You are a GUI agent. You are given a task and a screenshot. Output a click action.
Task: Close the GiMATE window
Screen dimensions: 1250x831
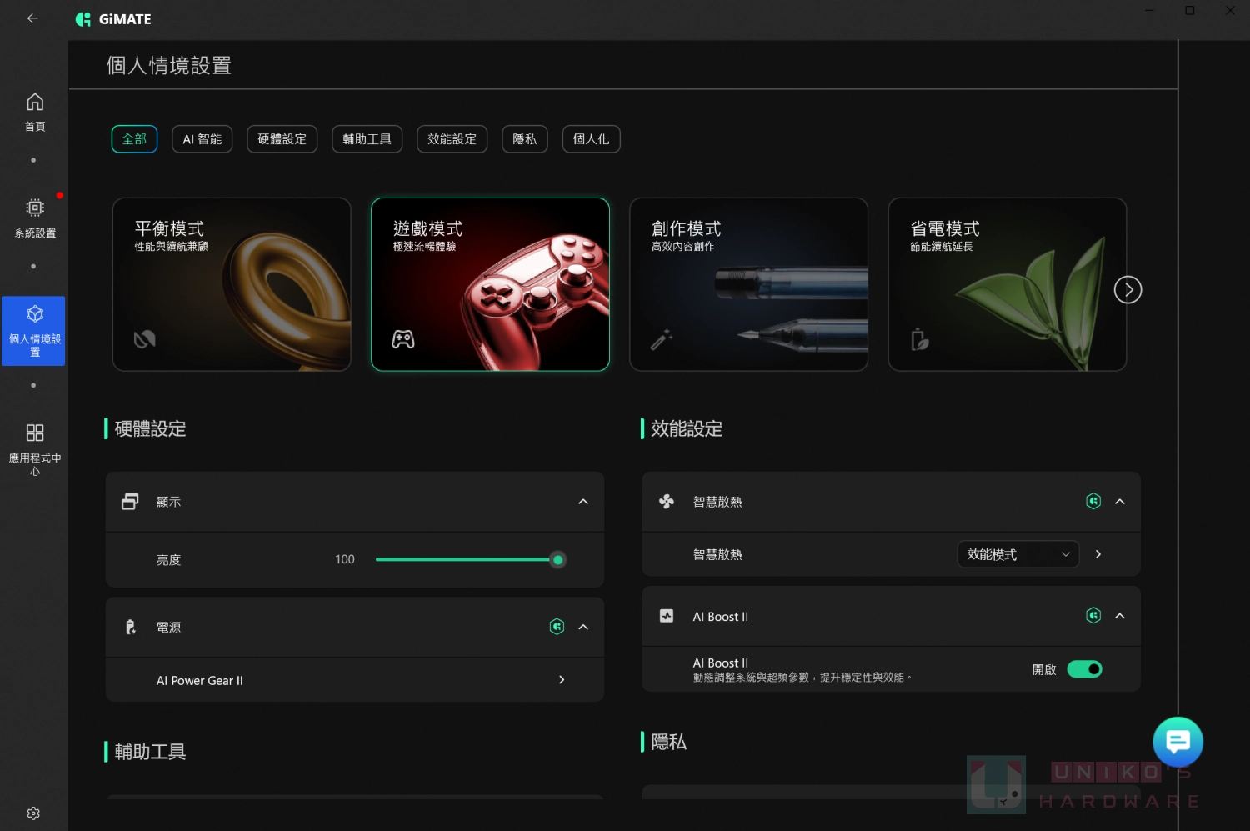click(x=1230, y=11)
